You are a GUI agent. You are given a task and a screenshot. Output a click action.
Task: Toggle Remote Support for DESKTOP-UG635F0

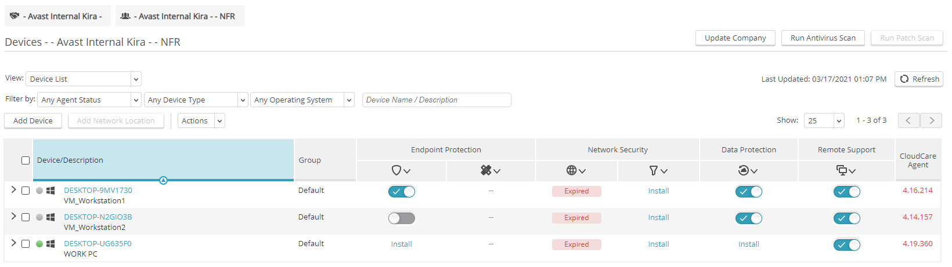click(x=847, y=245)
